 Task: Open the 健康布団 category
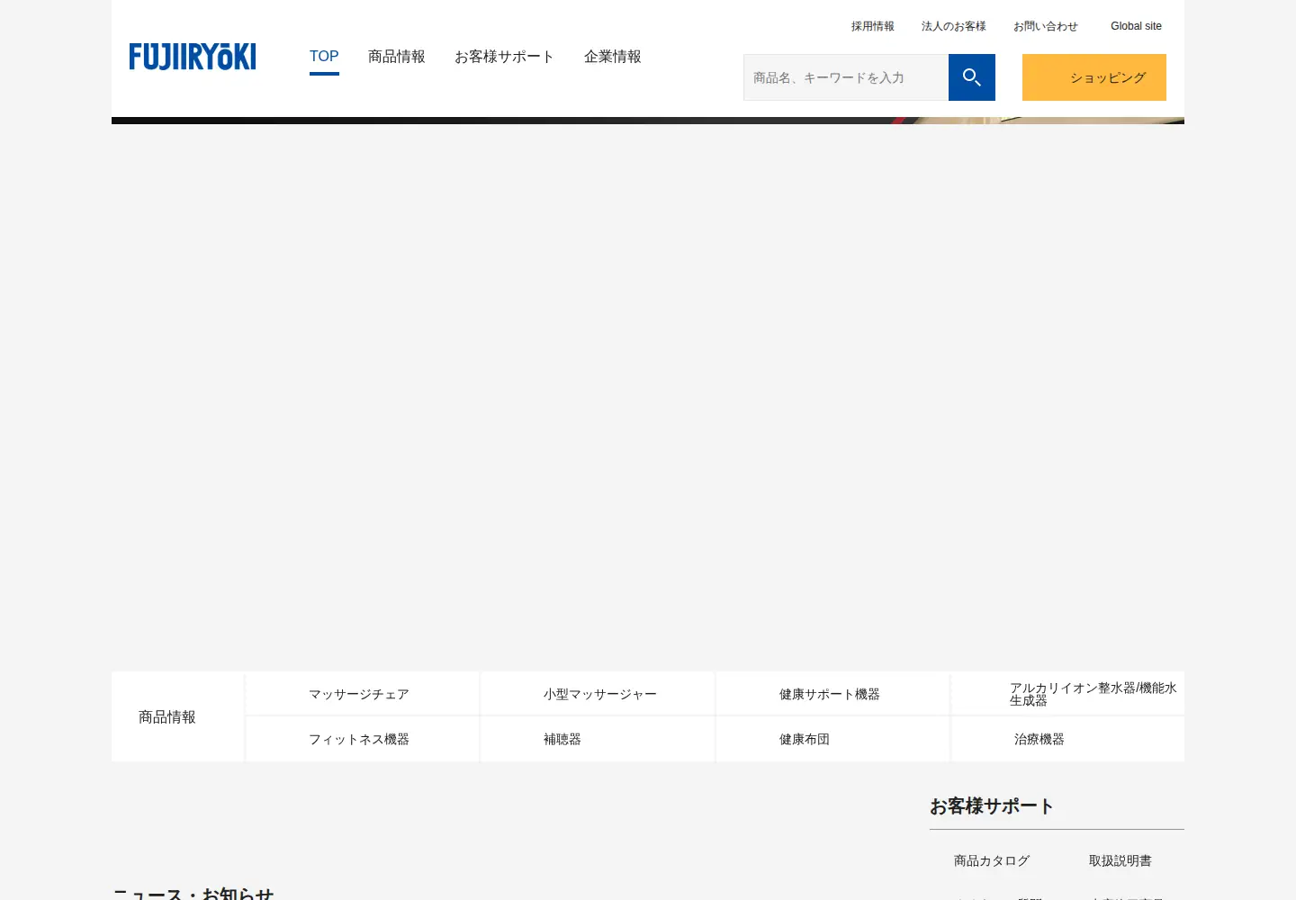832,739
